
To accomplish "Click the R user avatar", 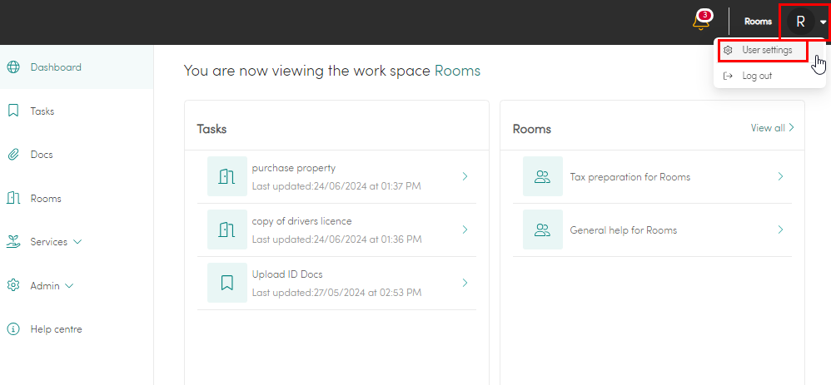I will tap(801, 22).
